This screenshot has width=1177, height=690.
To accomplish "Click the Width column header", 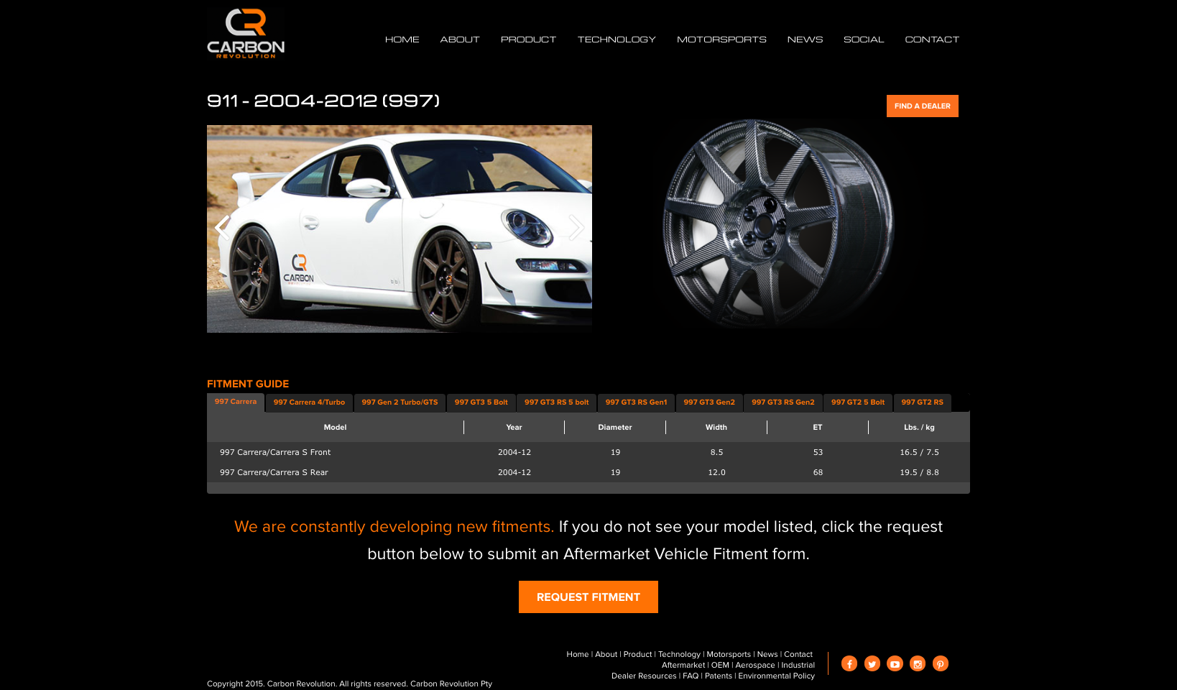I will (716, 427).
